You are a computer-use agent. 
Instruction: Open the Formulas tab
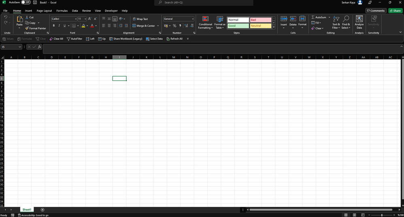(62, 11)
